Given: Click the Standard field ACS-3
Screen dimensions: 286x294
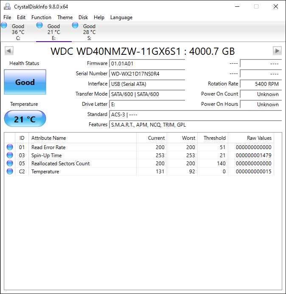Looking at the screenshot, I should (196, 114).
